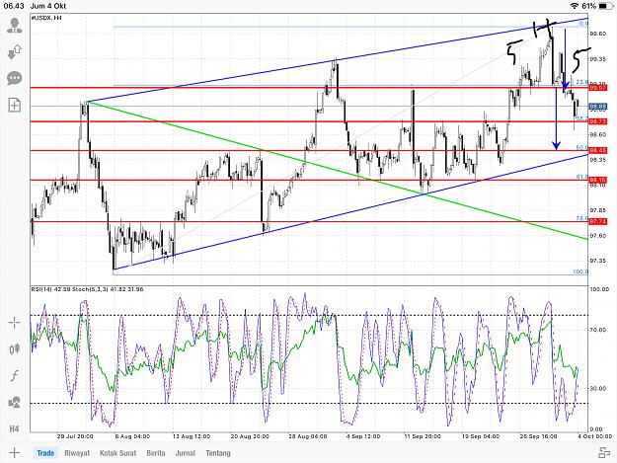Click the 97.35 price axis value
617x463 pixels.
pyautogui.click(x=597, y=261)
